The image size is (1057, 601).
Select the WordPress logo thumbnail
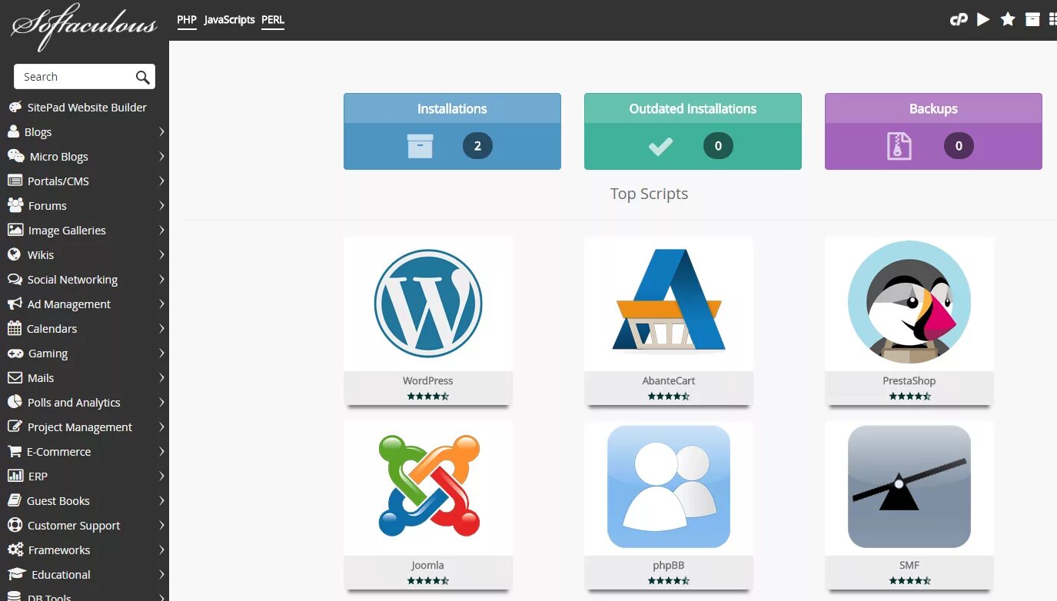(x=428, y=303)
